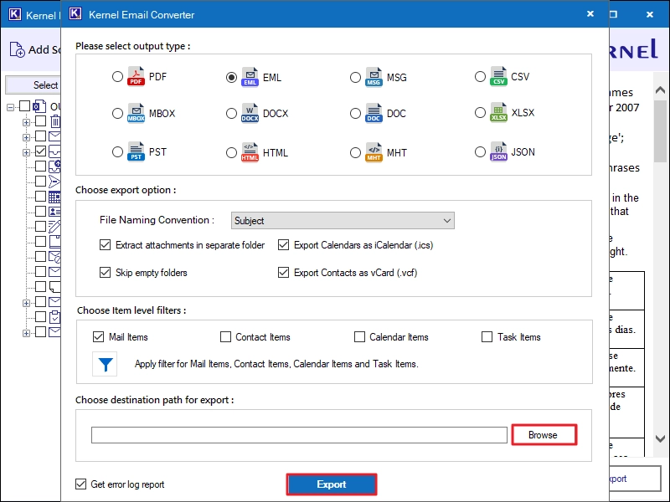Click the blue Export button in dialog
Screen dimensions: 670x502
pyautogui.click(x=332, y=484)
